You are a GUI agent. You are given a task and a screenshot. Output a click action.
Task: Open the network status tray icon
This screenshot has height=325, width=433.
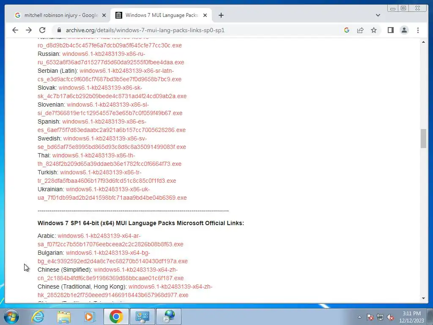tap(380, 317)
